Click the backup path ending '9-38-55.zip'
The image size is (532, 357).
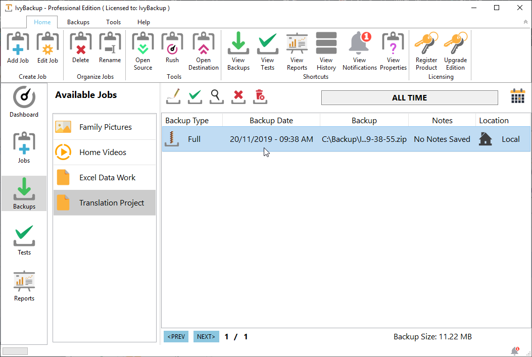[364, 139]
